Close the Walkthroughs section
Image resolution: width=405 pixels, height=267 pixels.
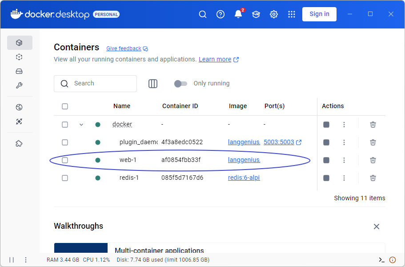click(x=377, y=227)
